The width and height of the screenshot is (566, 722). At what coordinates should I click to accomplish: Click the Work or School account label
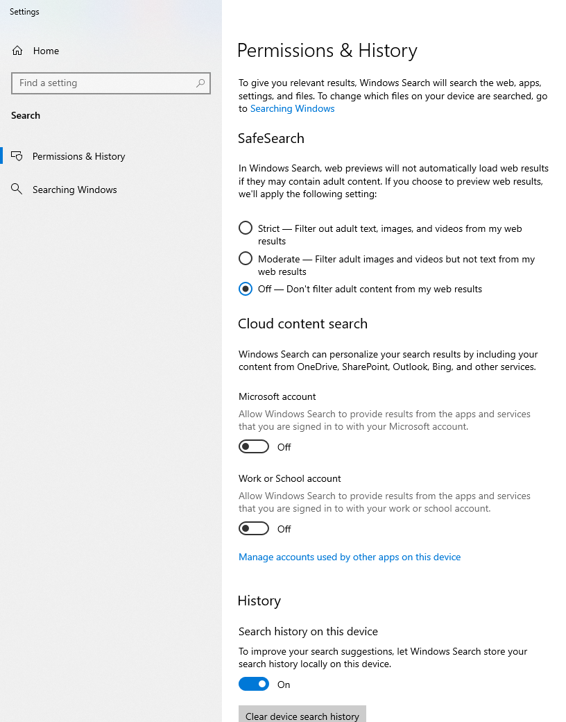tap(289, 479)
